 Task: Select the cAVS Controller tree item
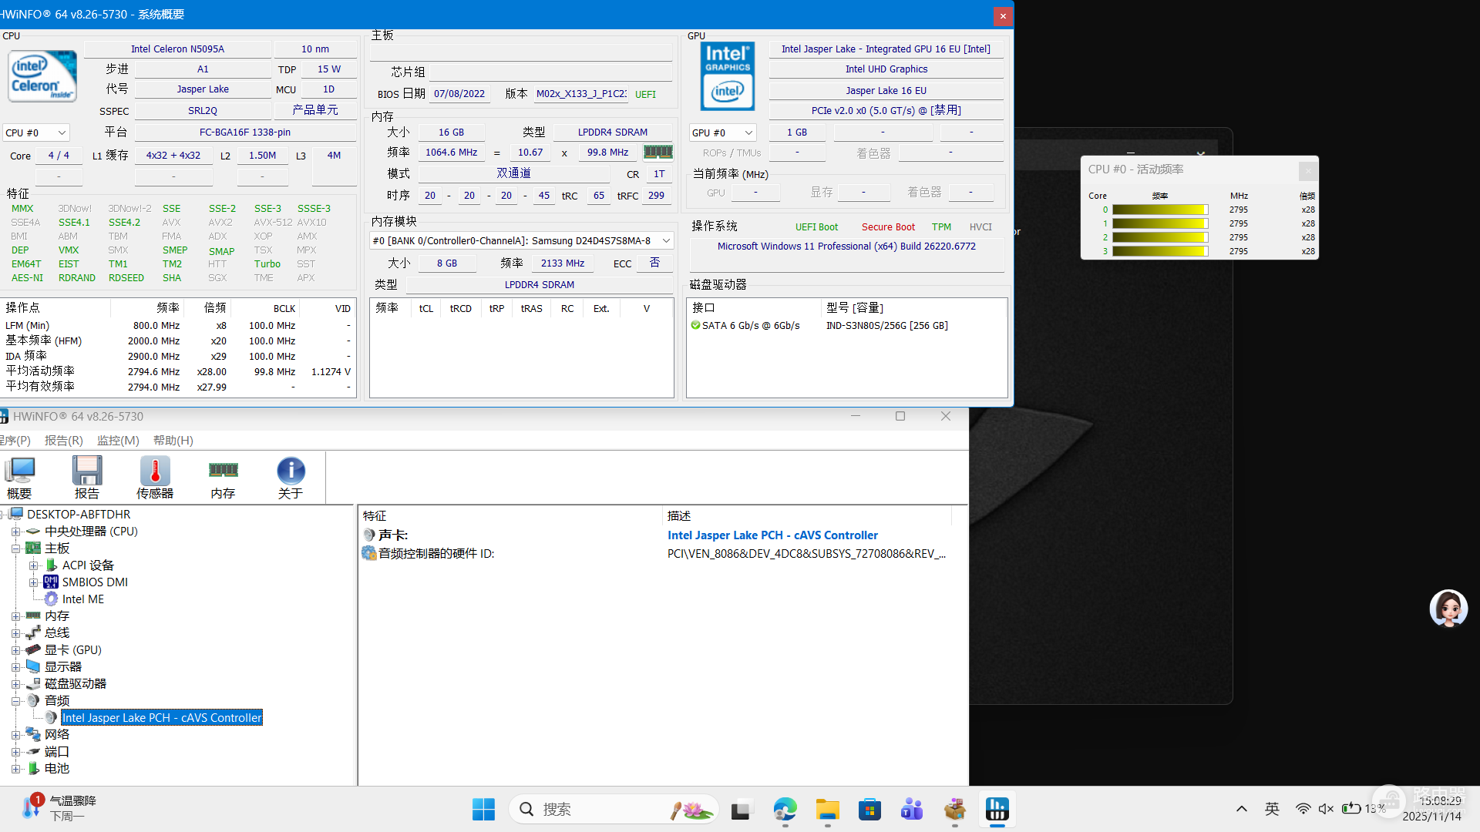point(162,717)
